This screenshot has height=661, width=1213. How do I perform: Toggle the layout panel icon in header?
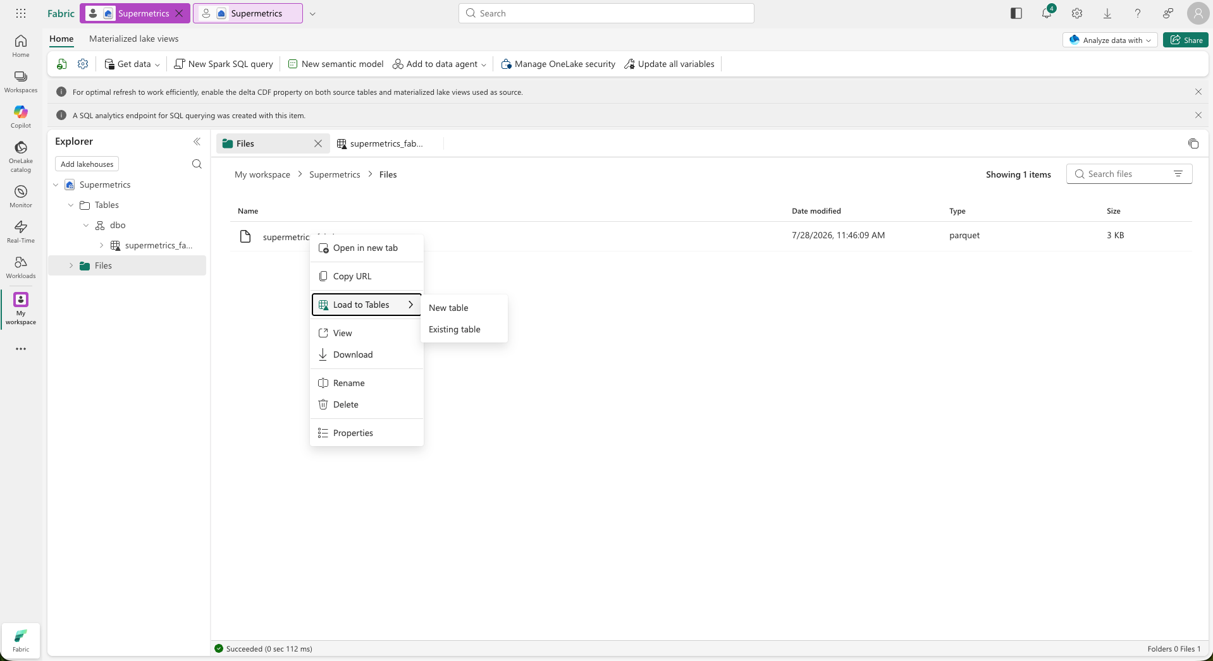click(1016, 13)
